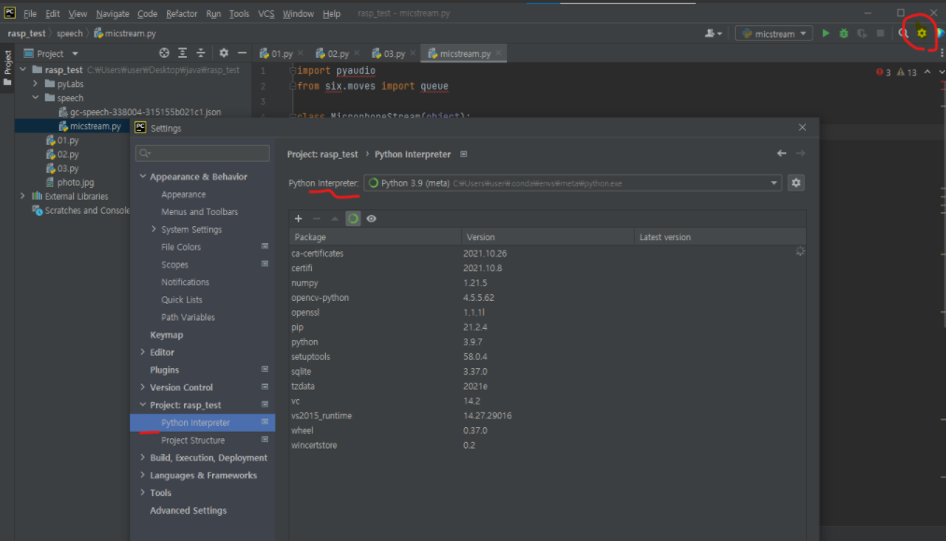Run the micstream configuration
Image resolution: width=946 pixels, height=541 pixels.
[826, 34]
